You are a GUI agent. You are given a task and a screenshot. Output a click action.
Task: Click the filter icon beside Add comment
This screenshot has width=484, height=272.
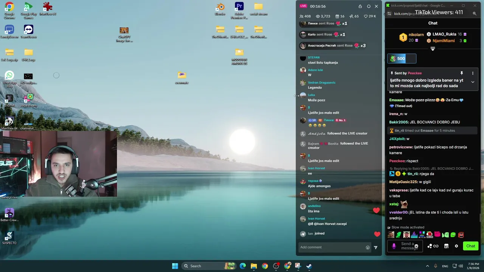point(375,247)
